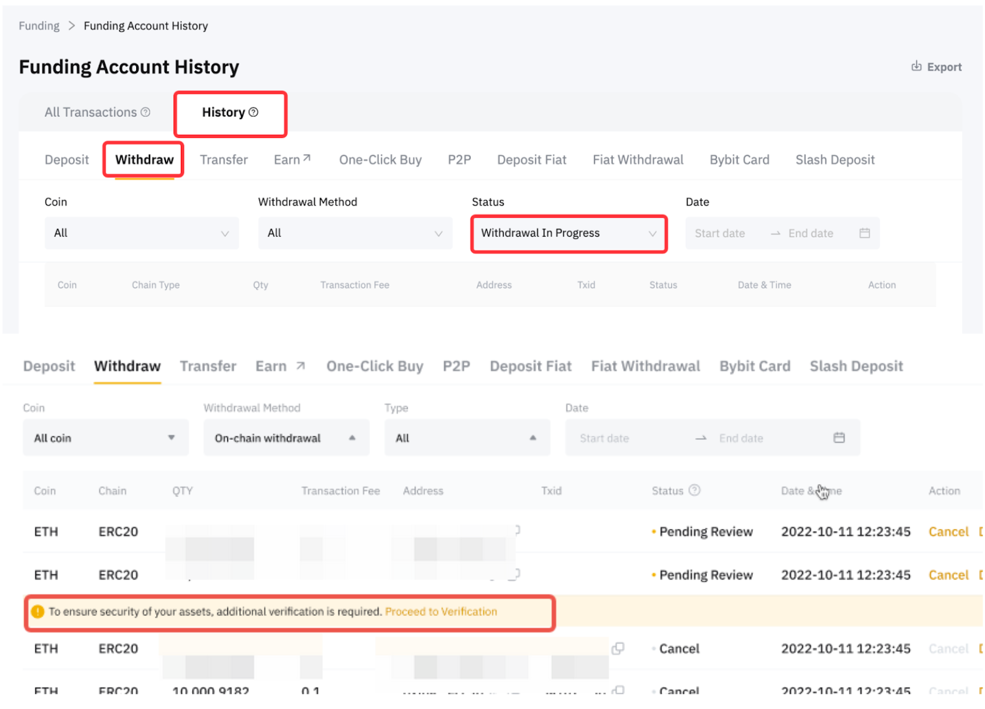Open the Fiat Withdrawal tab in lower panel
Image resolution: width=985 pixels, height=709 pixels.
645,366
